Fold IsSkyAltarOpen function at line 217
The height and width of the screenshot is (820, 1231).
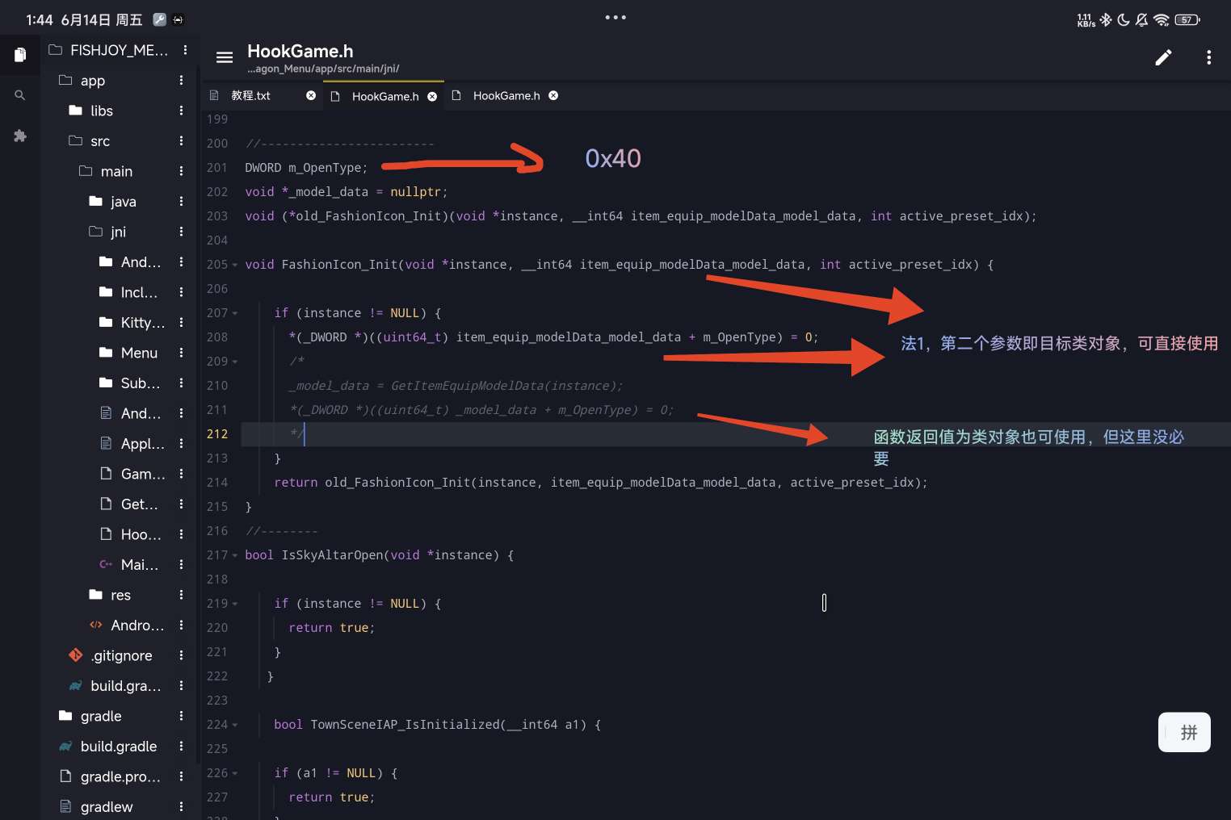[x=235, y=555]
